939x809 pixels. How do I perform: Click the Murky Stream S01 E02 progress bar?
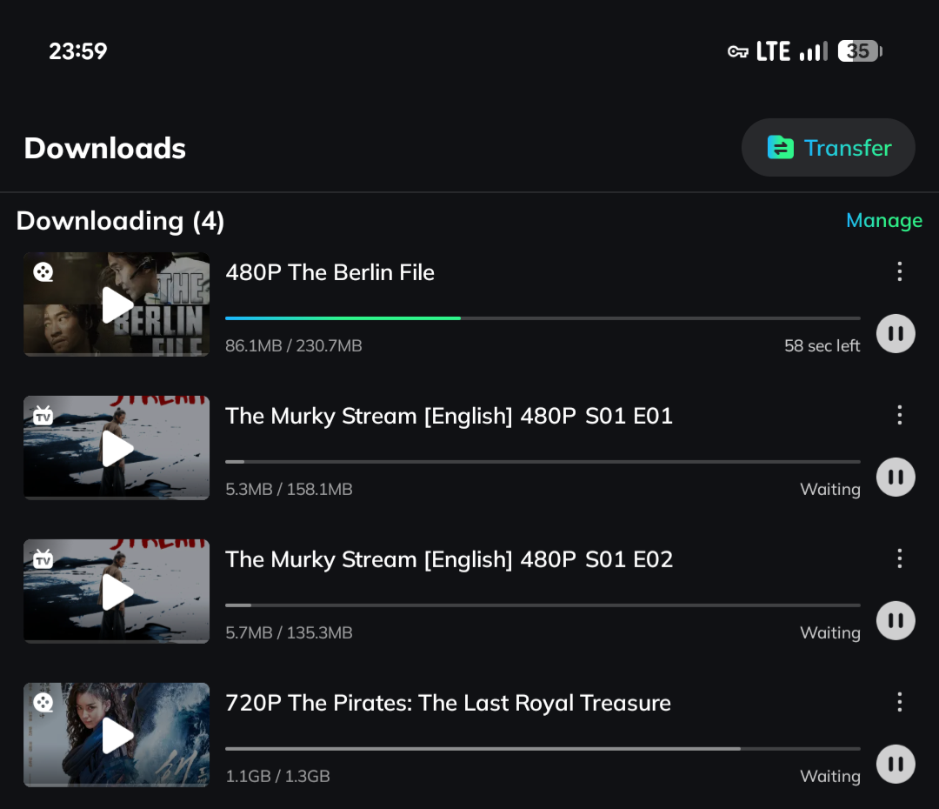[x=543, y=605]
